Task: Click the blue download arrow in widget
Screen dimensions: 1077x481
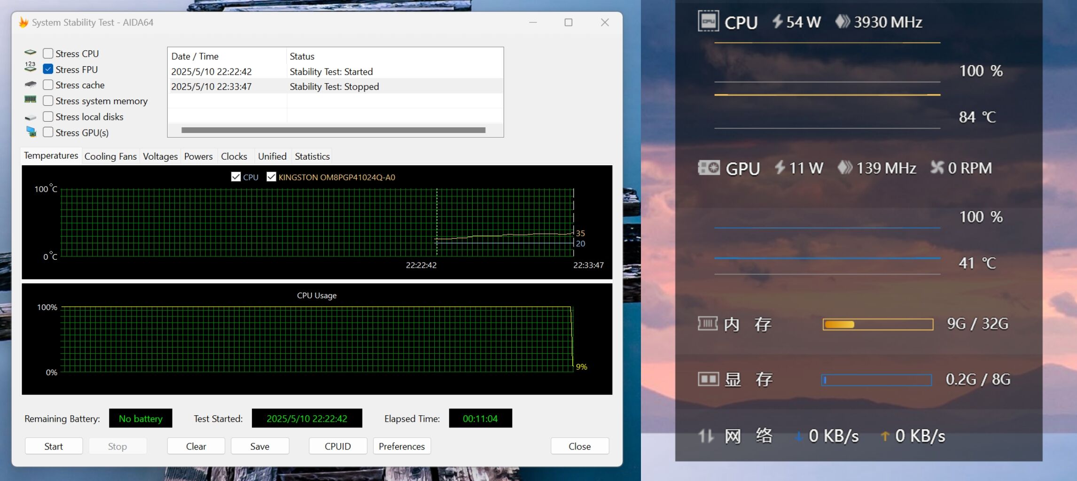Action: coord(798,436)
